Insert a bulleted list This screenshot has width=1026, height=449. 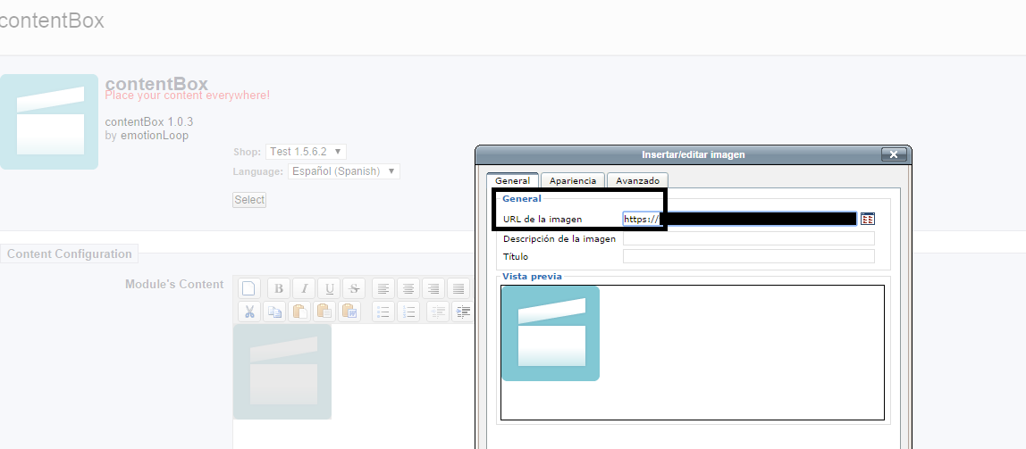pos(383,312)
